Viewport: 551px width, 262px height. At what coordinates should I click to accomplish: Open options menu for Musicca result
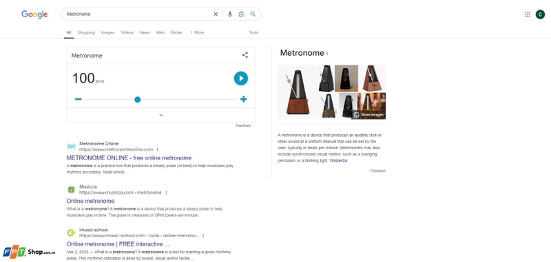[x=166, y=193]
